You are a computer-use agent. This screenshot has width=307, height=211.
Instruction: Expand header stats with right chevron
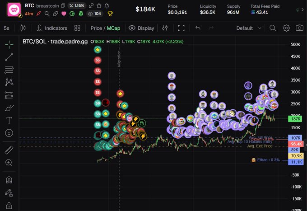pyautogui.click(x=302, y=9)
